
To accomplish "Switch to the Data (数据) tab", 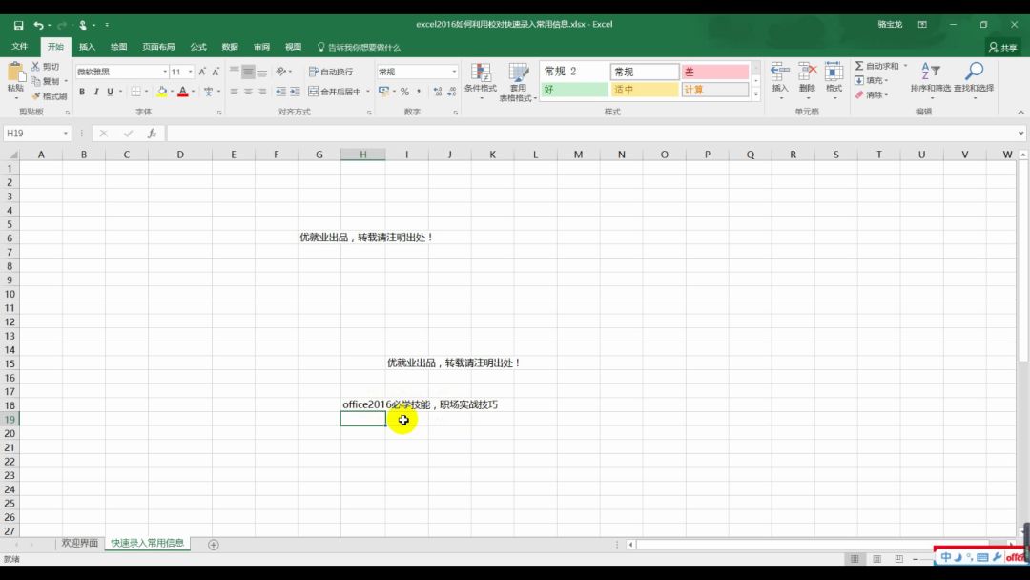I will coord(230,47).
